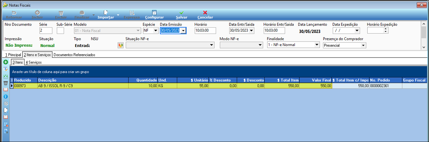Switch to the Principal tab
The width and height of the screenshot is (429, 142).
click(x=13, y=55)
